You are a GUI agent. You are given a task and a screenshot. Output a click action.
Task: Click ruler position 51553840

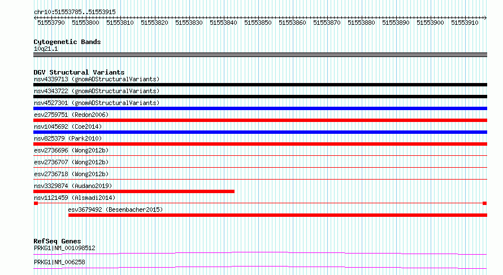223,23
